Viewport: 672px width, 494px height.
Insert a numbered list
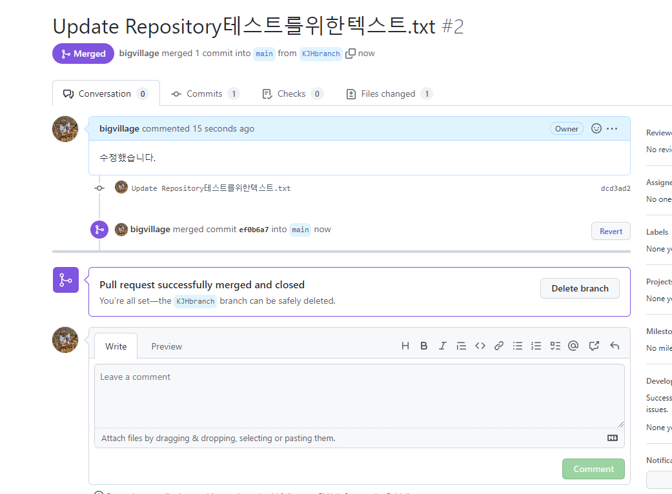click(x=536, y=346)
